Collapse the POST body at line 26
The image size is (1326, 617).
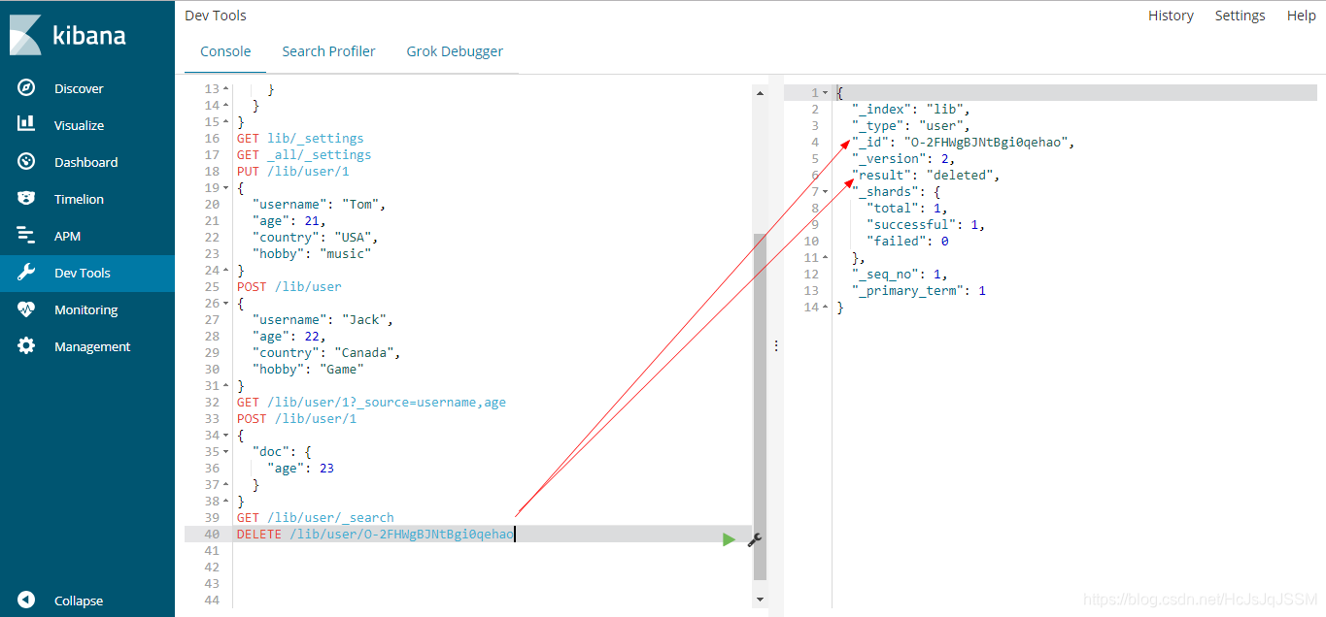tap(226, 304)
